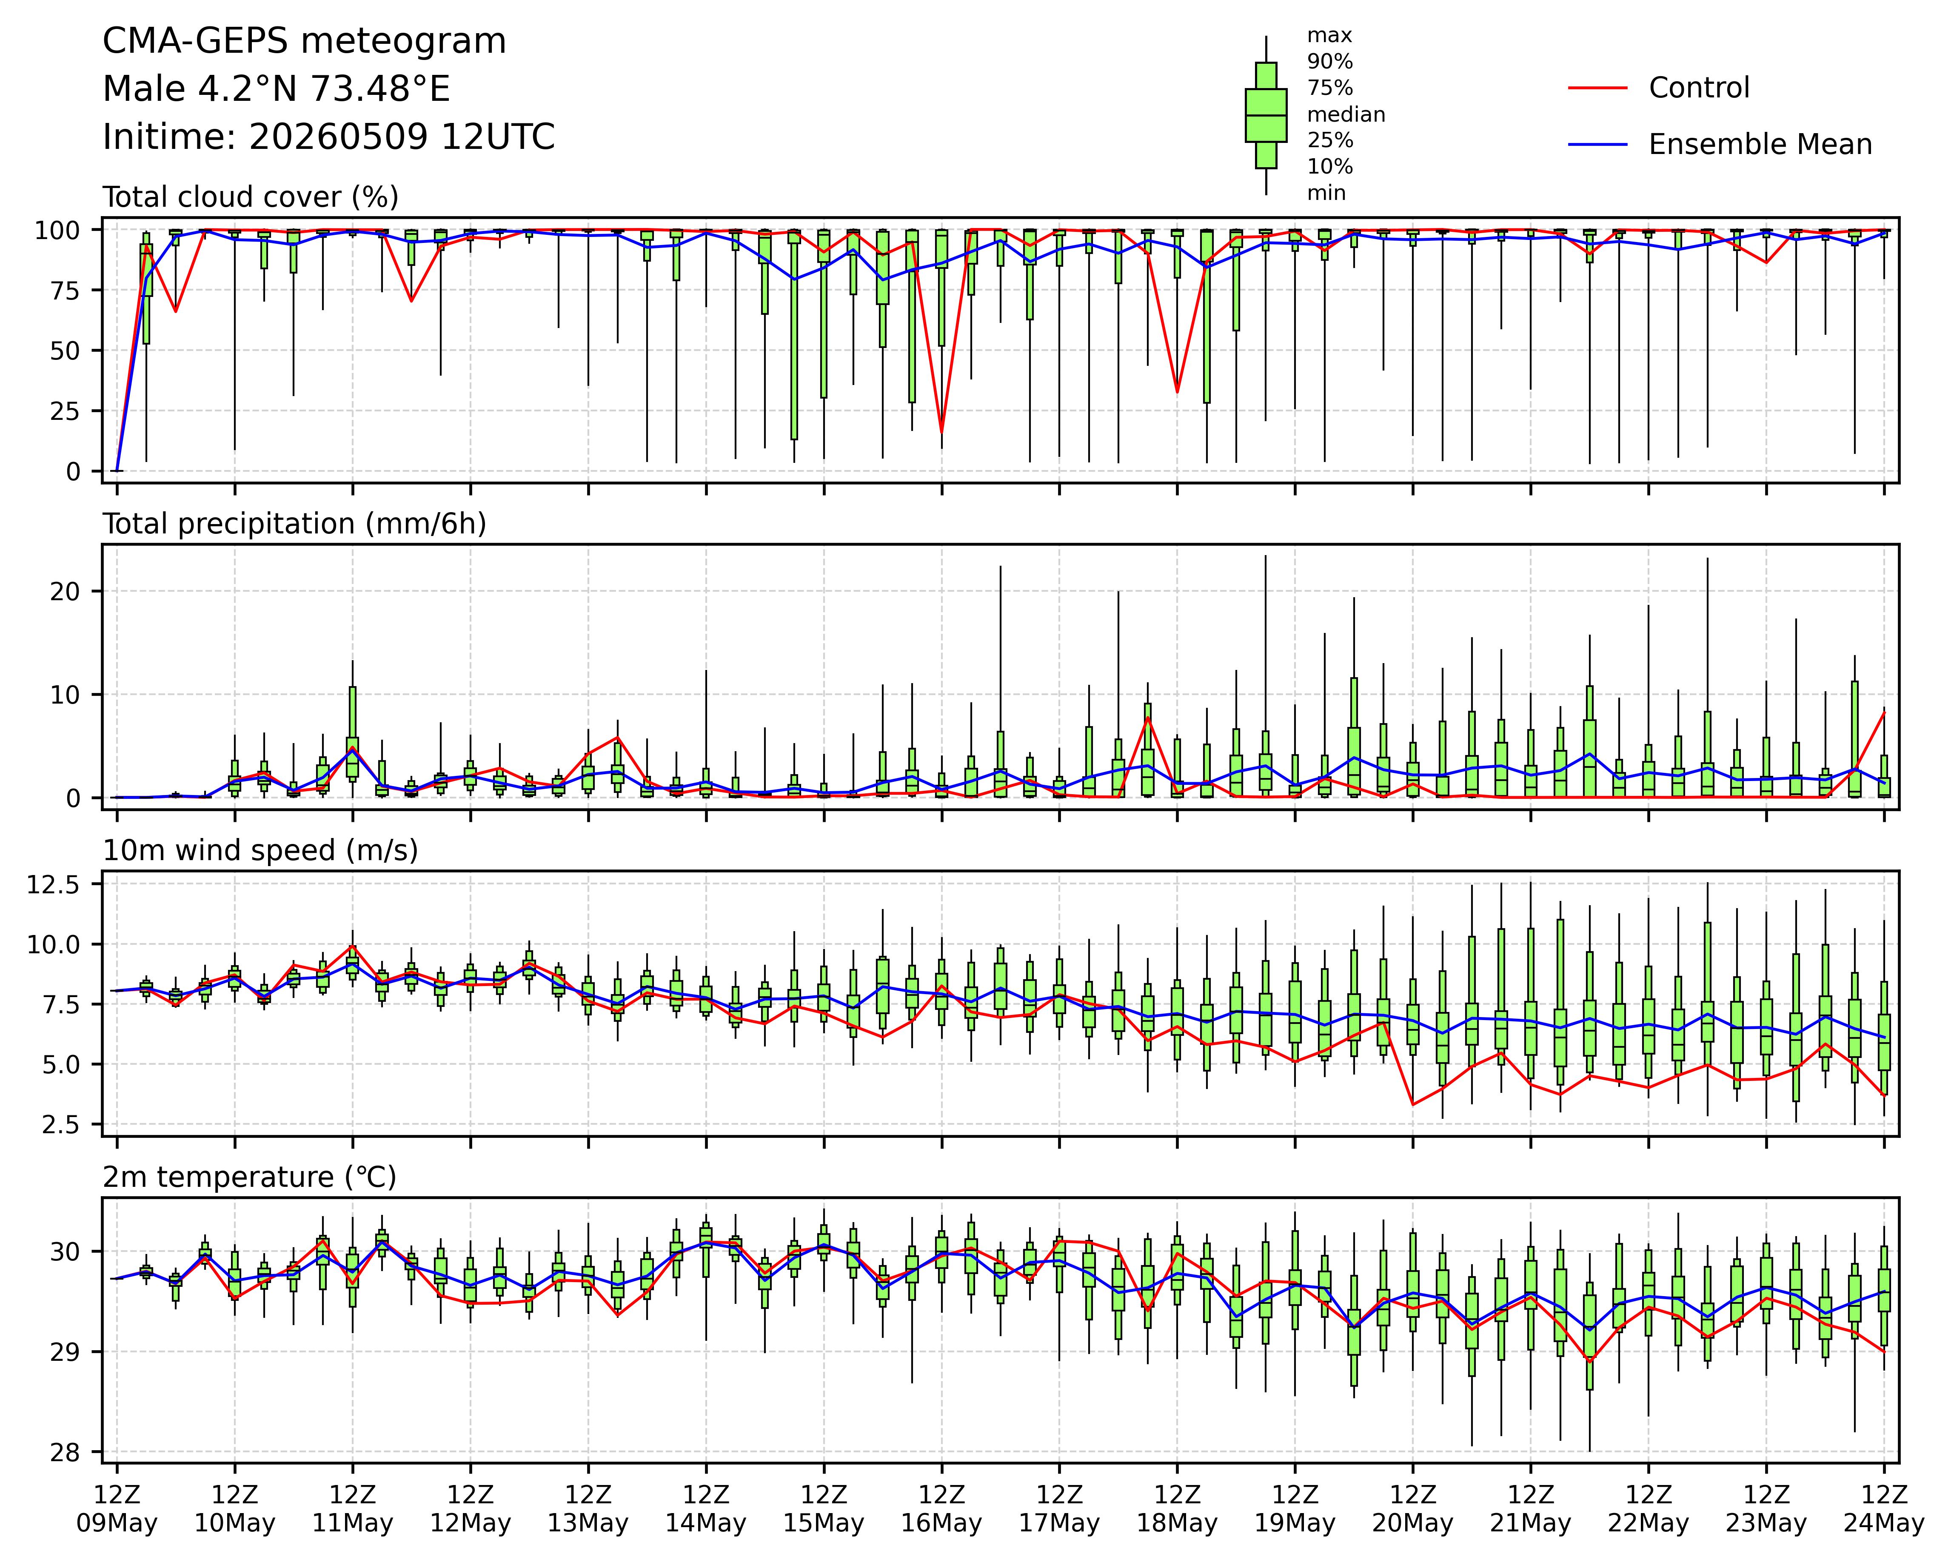1951x1562 pixels.
Task: Click the CMA-GEPS meteogram title
Action: (x=304, y=42)
